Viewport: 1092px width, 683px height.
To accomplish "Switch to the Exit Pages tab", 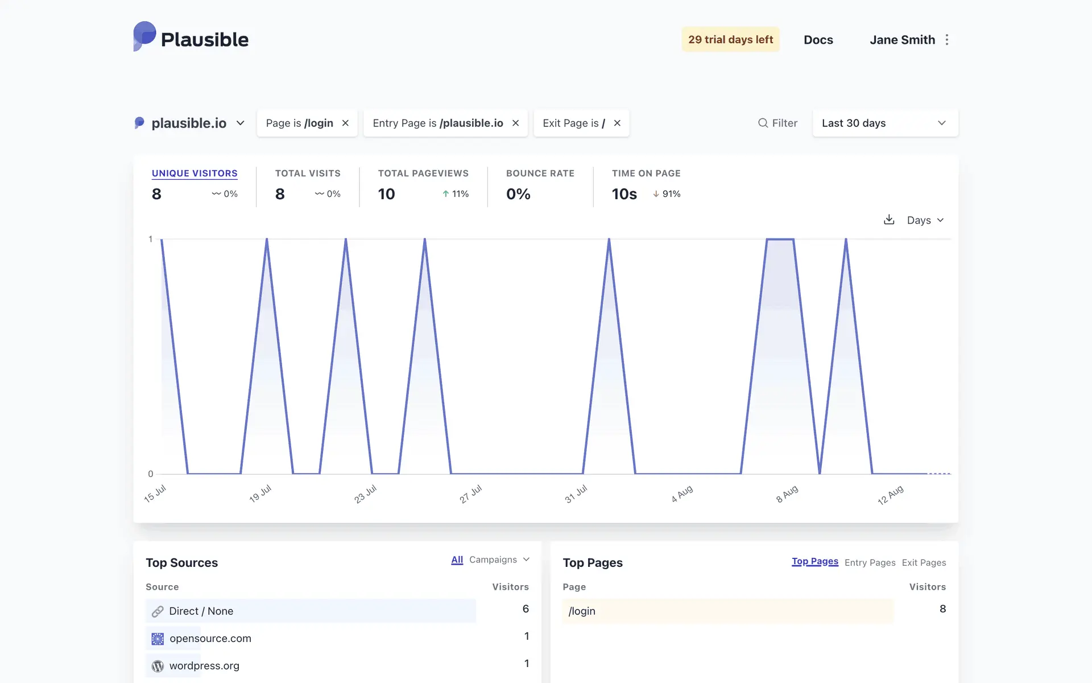I will 924,562.
